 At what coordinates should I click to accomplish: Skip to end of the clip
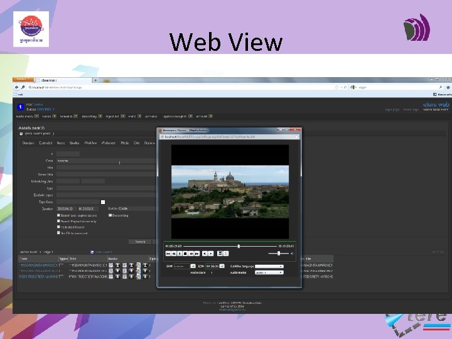coord(197,254)
